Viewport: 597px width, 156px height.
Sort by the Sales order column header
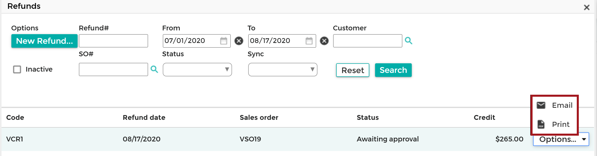[x=259, y=118]
